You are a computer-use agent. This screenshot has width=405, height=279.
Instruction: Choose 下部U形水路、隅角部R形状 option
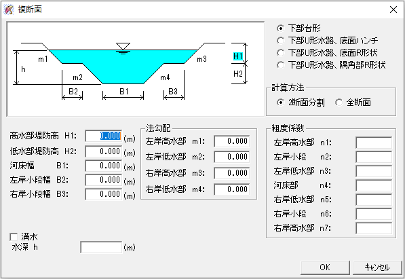click(x=331, y=64)
